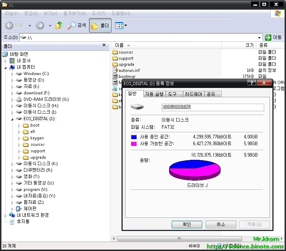Screen dimensions: 286x251
Task: Switch to the Hardware tab in properties dialog
Action: coord(193,94)
